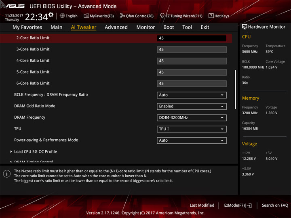Switch to the Main tab

[x=57, y=27]
